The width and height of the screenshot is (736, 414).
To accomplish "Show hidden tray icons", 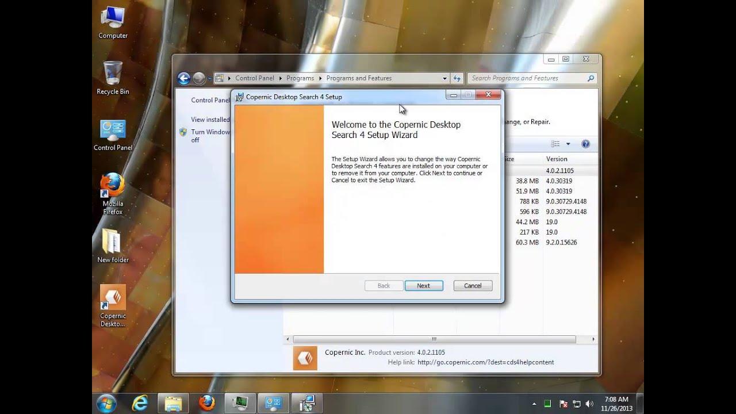I will pyautogui.click(x=534, y=404).
